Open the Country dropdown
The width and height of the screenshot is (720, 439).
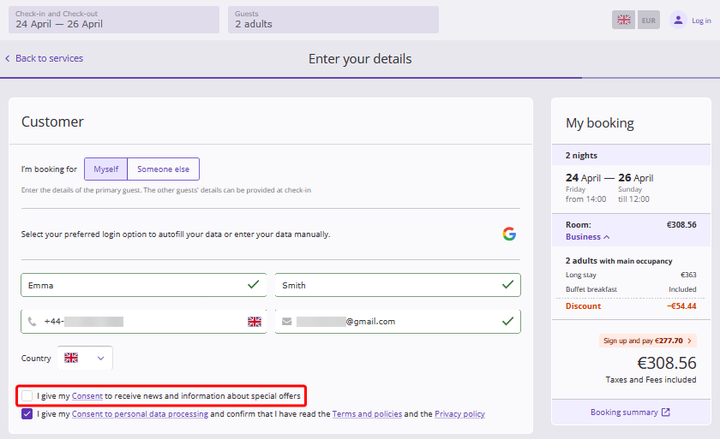(85, 358)
